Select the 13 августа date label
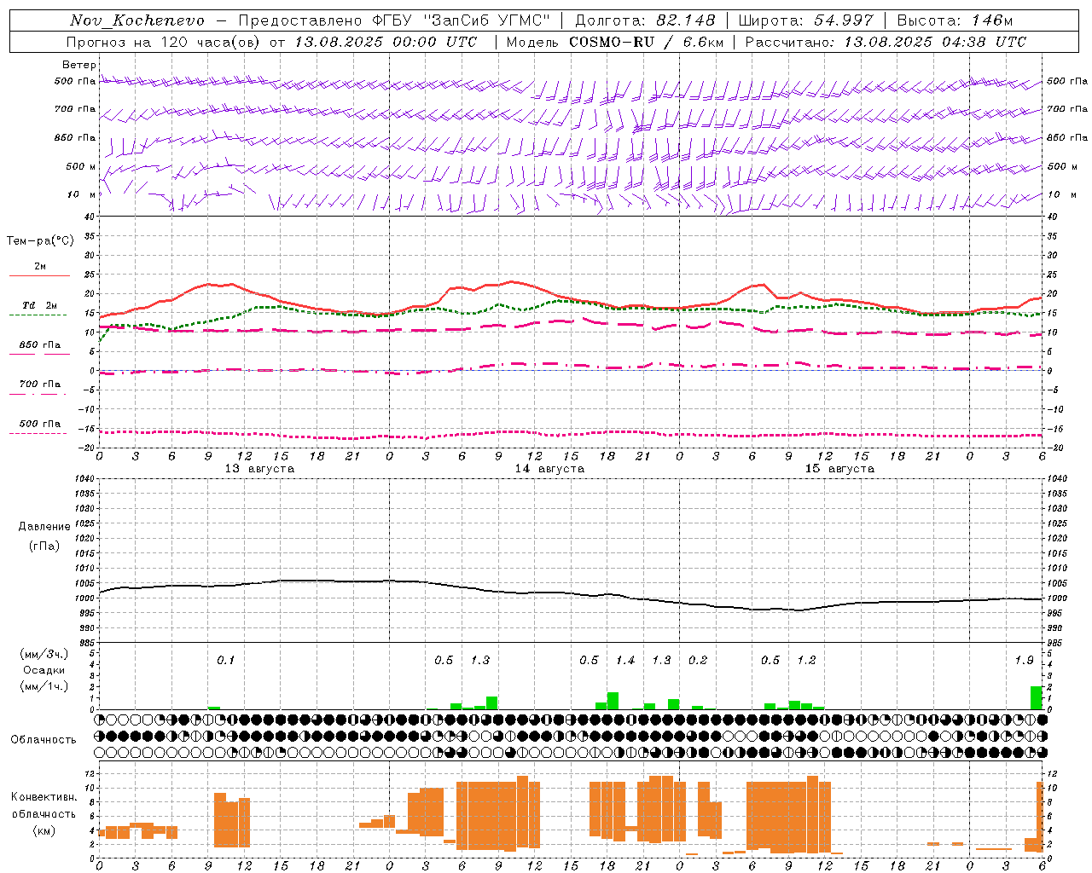Viewport: 1092px width, 873px height. pos(259,469)
